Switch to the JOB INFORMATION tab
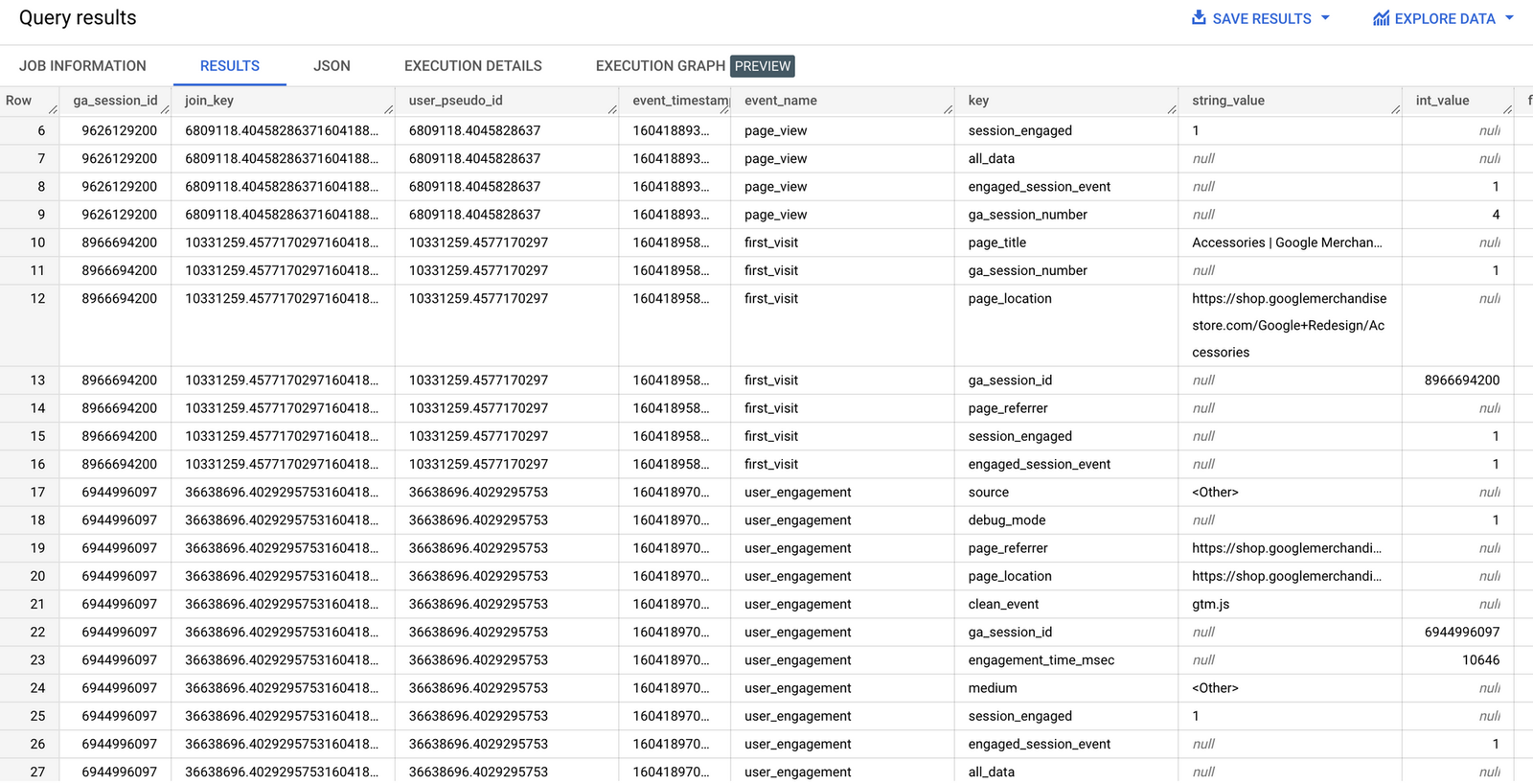Image resolution: width=1533 pixels, height=784 pixels. click(83, 65)
